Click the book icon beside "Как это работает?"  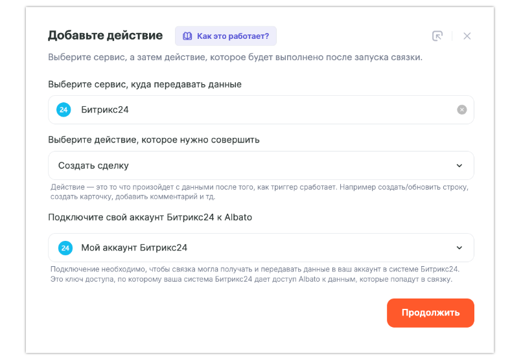pos(187,36)
